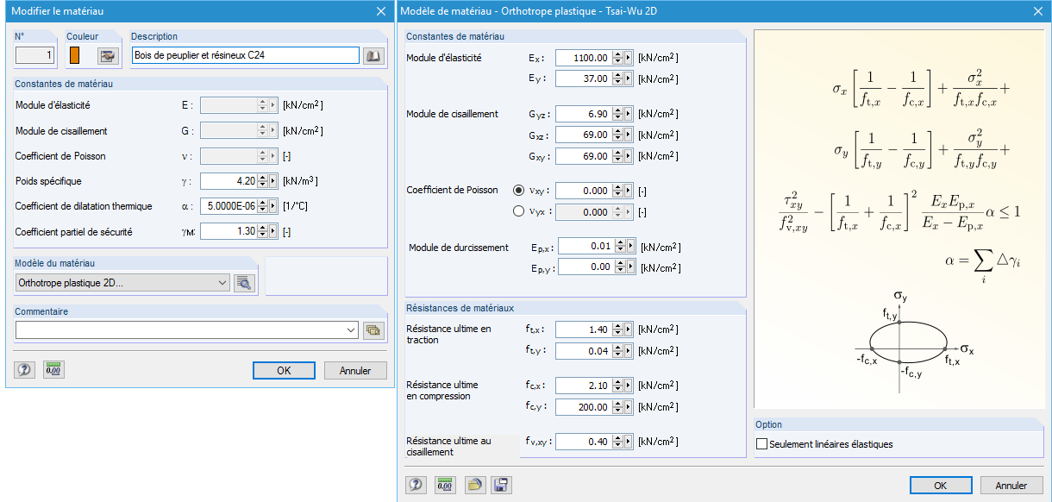Click the Ex 1100.00 input field
Screen dimensions: 1052x502
coord(584,58)
